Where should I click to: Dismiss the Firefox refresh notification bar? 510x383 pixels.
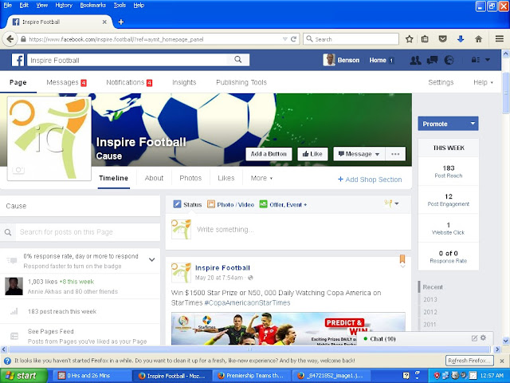point(502,361)
